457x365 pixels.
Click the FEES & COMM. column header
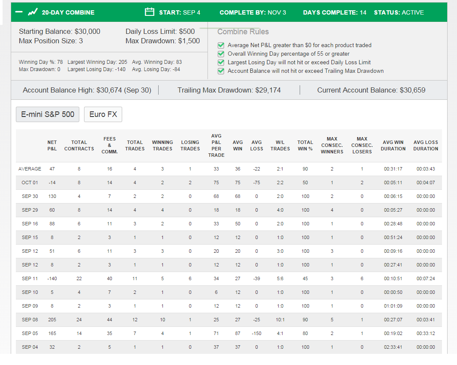click(110, 145)
